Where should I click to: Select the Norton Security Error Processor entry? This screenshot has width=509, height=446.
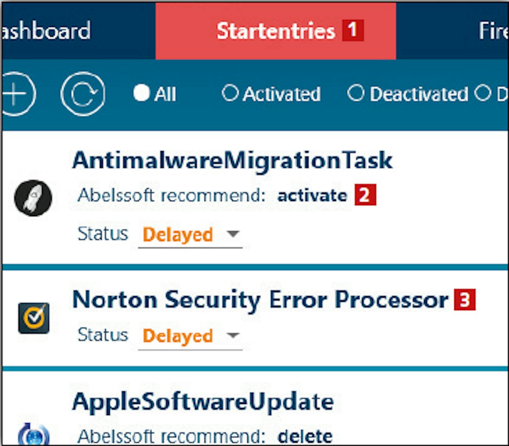260,300
